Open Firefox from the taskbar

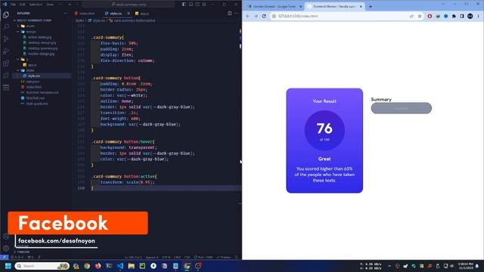coord(98,266)
